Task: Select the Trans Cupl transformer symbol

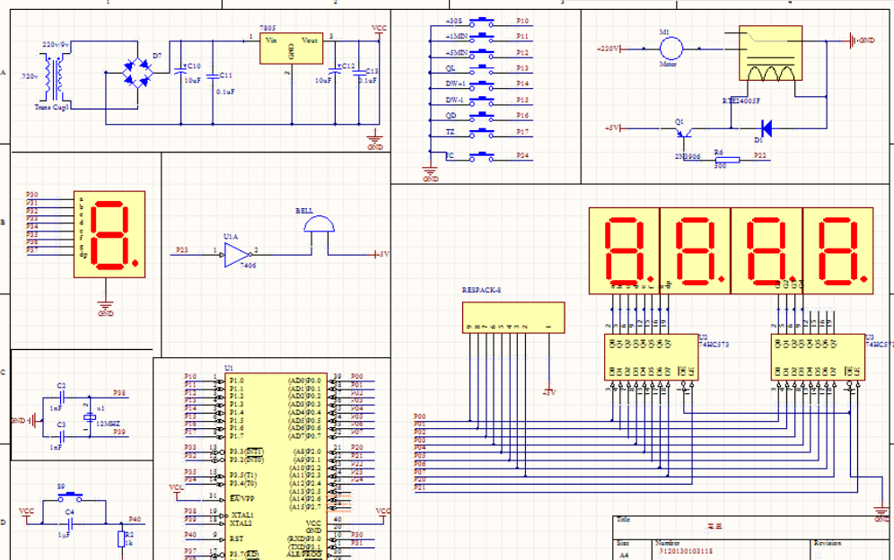Action: pyautogui.click(x=56, y=78)
